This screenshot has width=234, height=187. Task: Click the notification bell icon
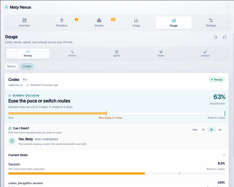coord(216,37)
